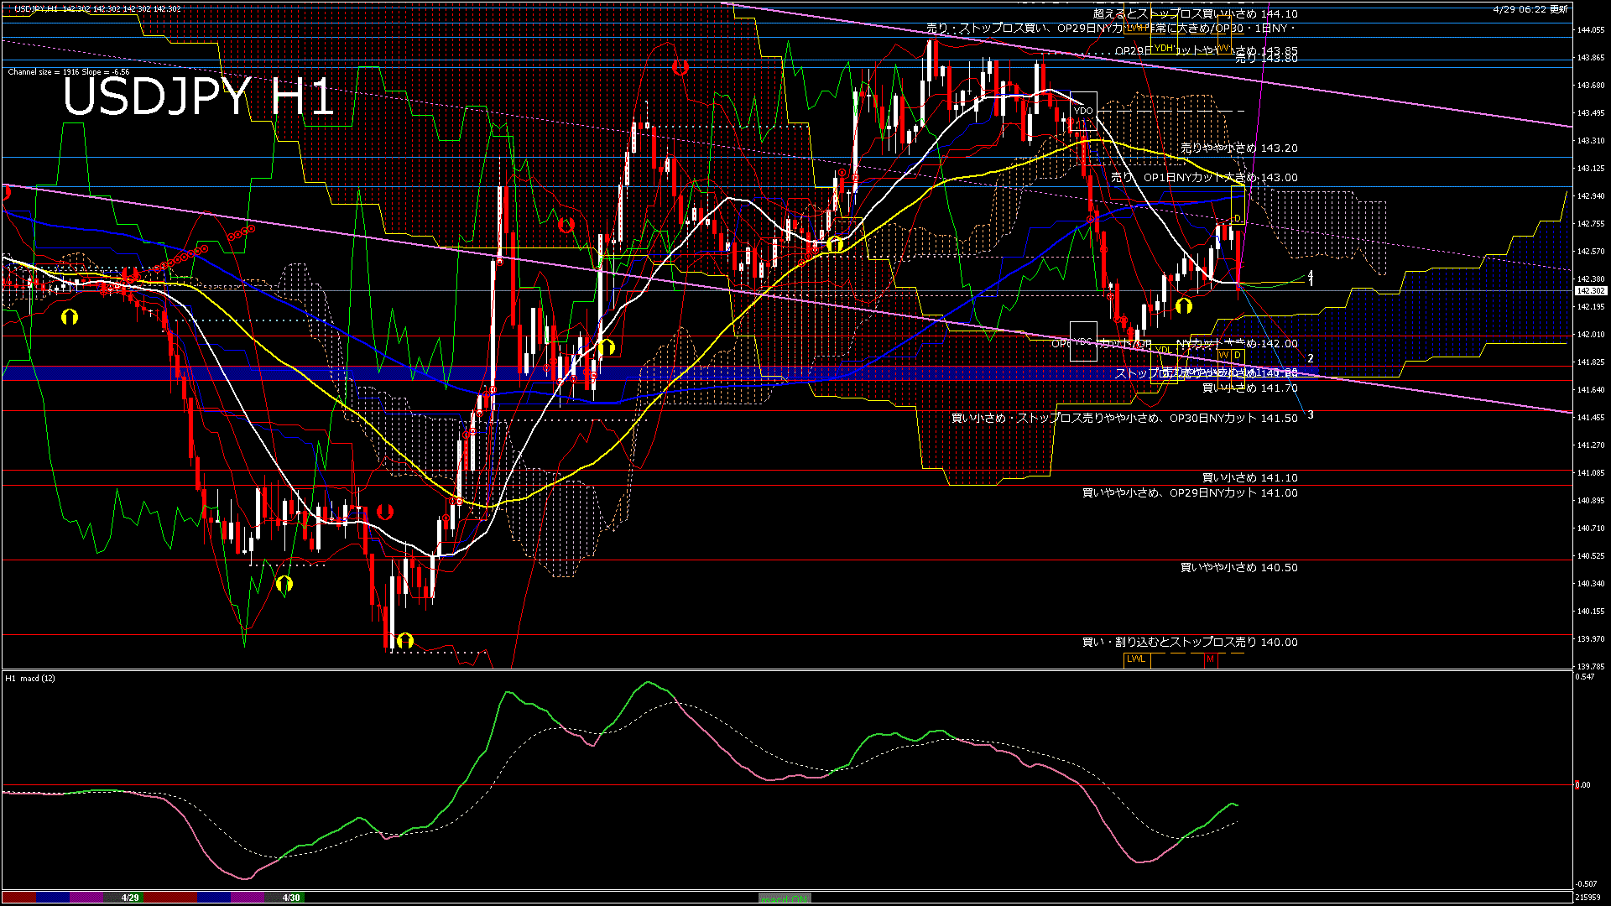Viewport: 1611px width, 906px height.
Task: Click yellow arrow marker on the yellow moving average
Action: [835, 244]
